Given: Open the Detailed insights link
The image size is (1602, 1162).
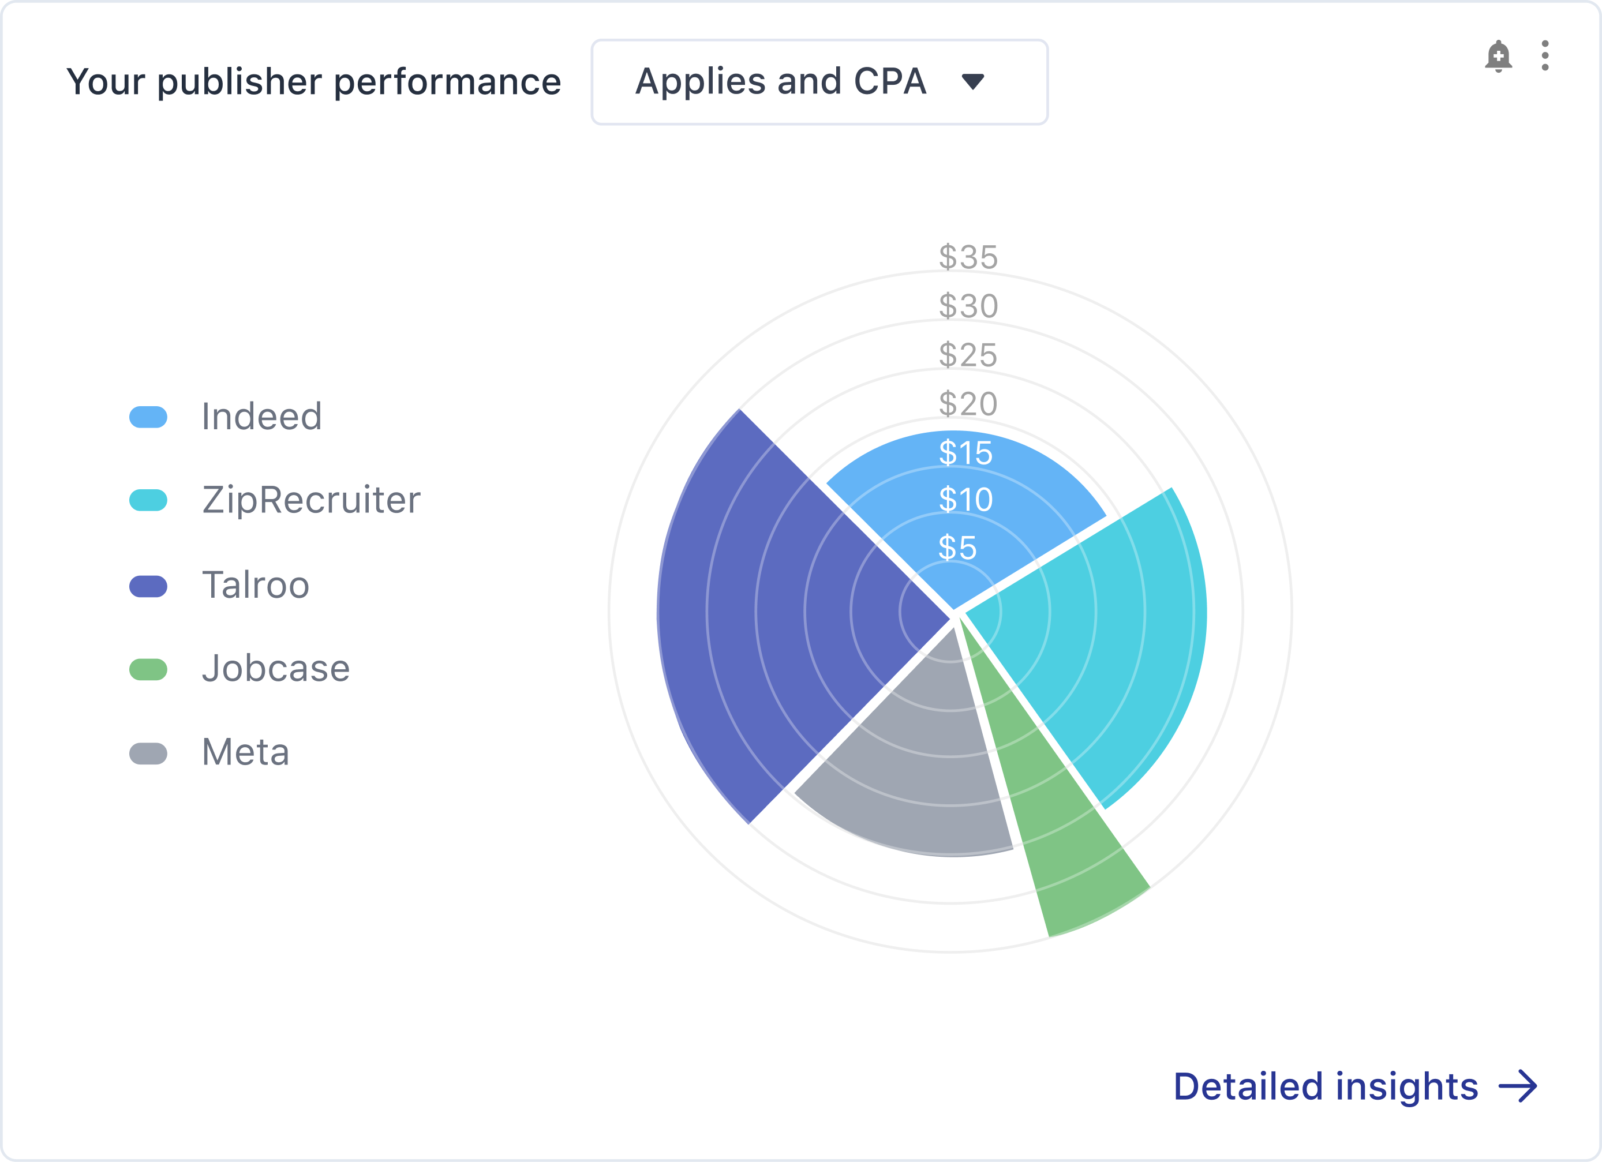Looking at the screenshot, I should [1355, 1086].
